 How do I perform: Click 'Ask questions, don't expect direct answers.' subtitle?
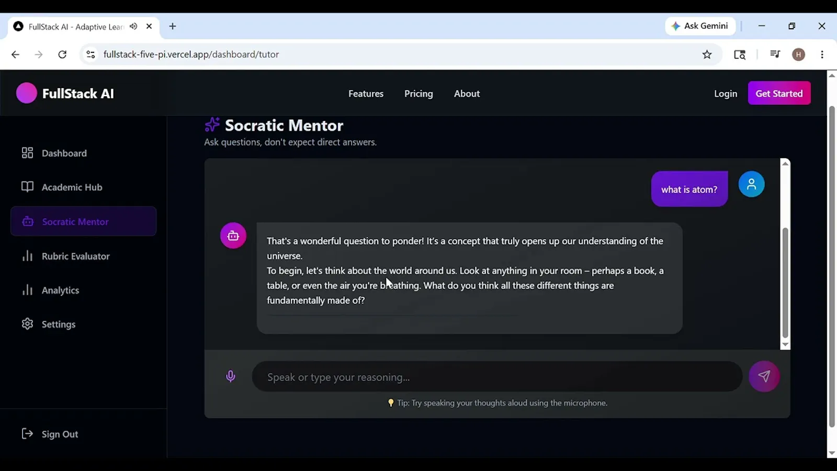tap(290, 142)
